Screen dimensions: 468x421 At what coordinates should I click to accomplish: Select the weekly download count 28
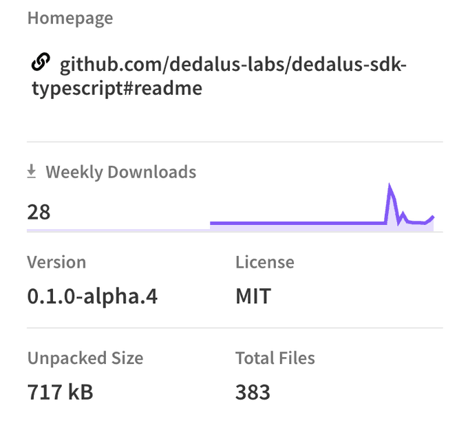coord(39,211)
